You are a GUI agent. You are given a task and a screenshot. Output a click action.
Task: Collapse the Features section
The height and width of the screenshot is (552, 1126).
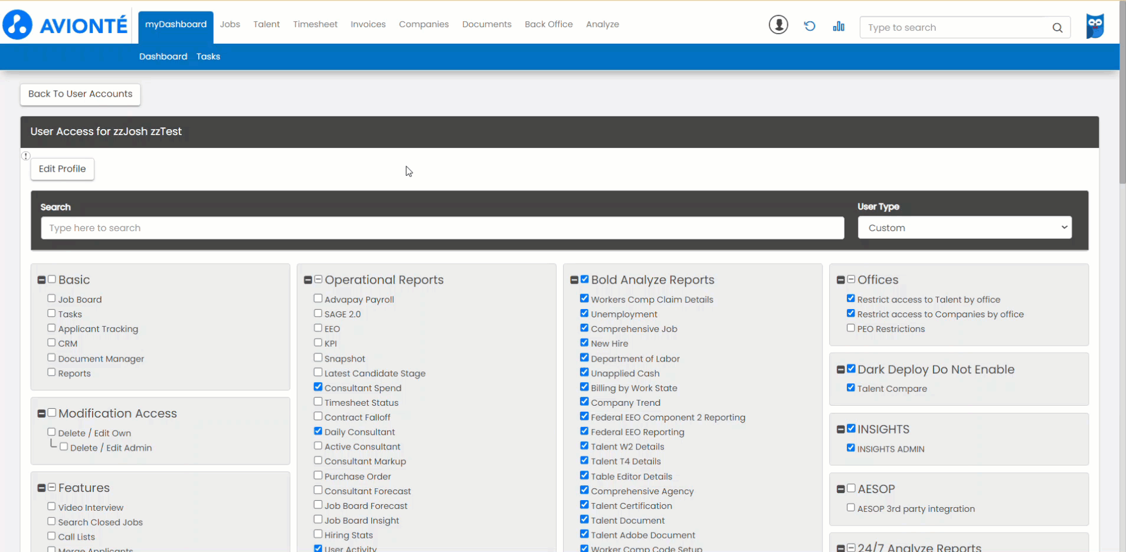point(41,488)
